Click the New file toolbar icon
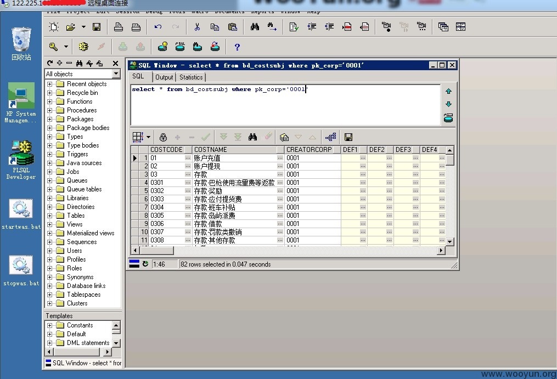557x379 pixels. coord(54,27)
